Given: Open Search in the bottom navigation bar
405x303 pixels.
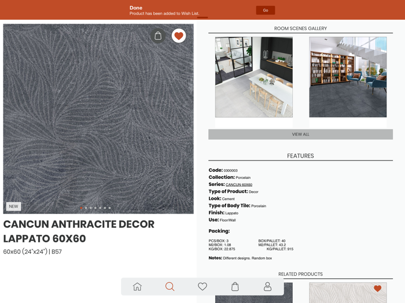Looking at the screenshot, I should point(170,286).
